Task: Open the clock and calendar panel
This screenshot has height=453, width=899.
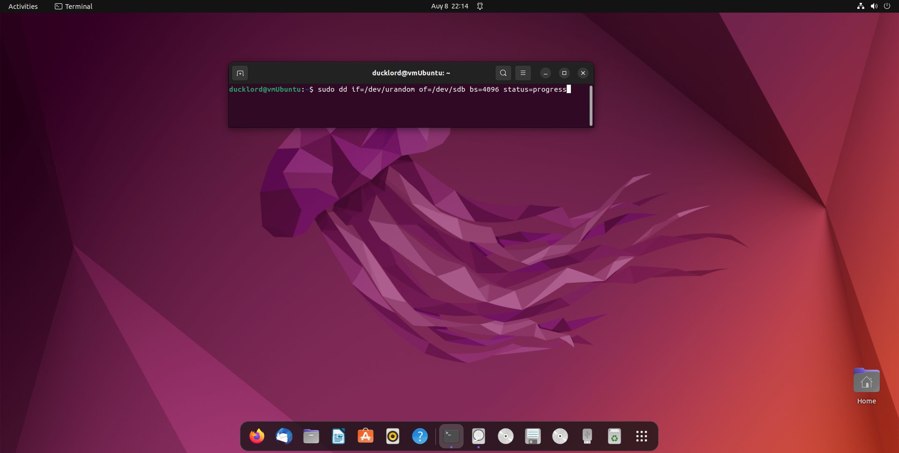Action: [x=449, y=7]
